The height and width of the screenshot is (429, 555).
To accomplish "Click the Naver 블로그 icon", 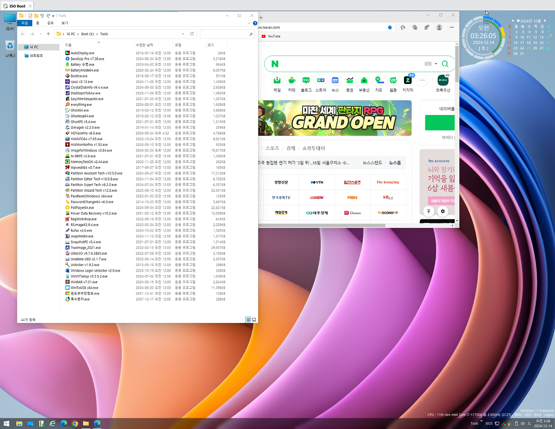I will (x=306, y=80).
